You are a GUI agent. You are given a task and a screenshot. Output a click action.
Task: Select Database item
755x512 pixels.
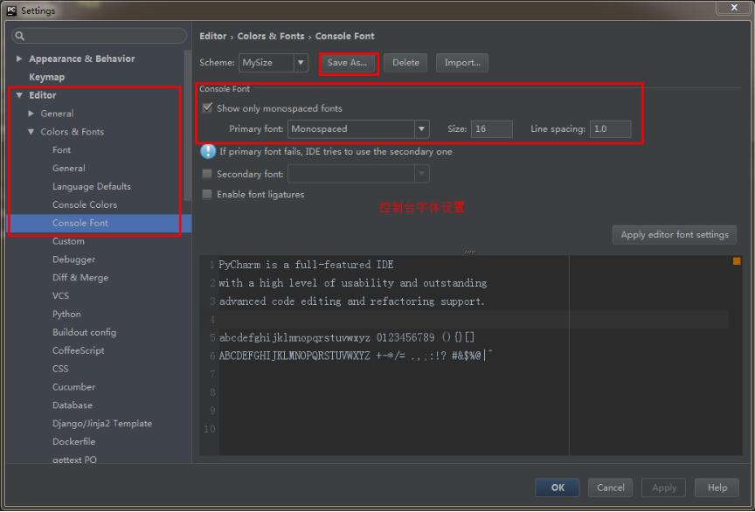point(73,405)
